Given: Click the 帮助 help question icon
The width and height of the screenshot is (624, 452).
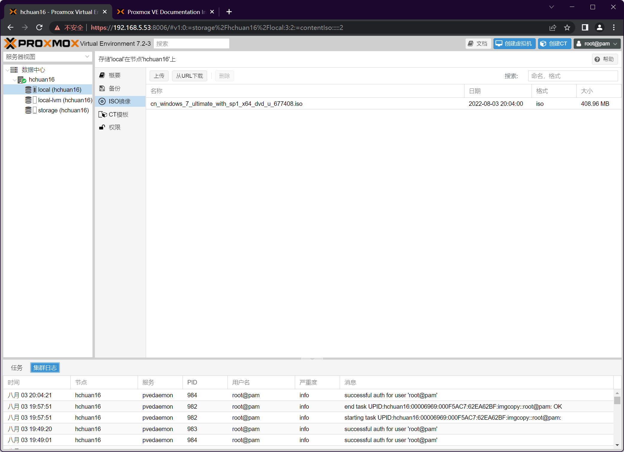Looking at the screenshot, I should pos(597,59).
